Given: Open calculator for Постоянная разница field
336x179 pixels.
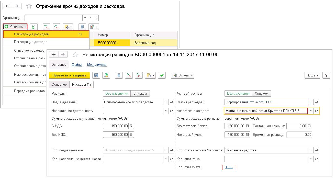Looking at the screenshot, I should pos(309,126).
